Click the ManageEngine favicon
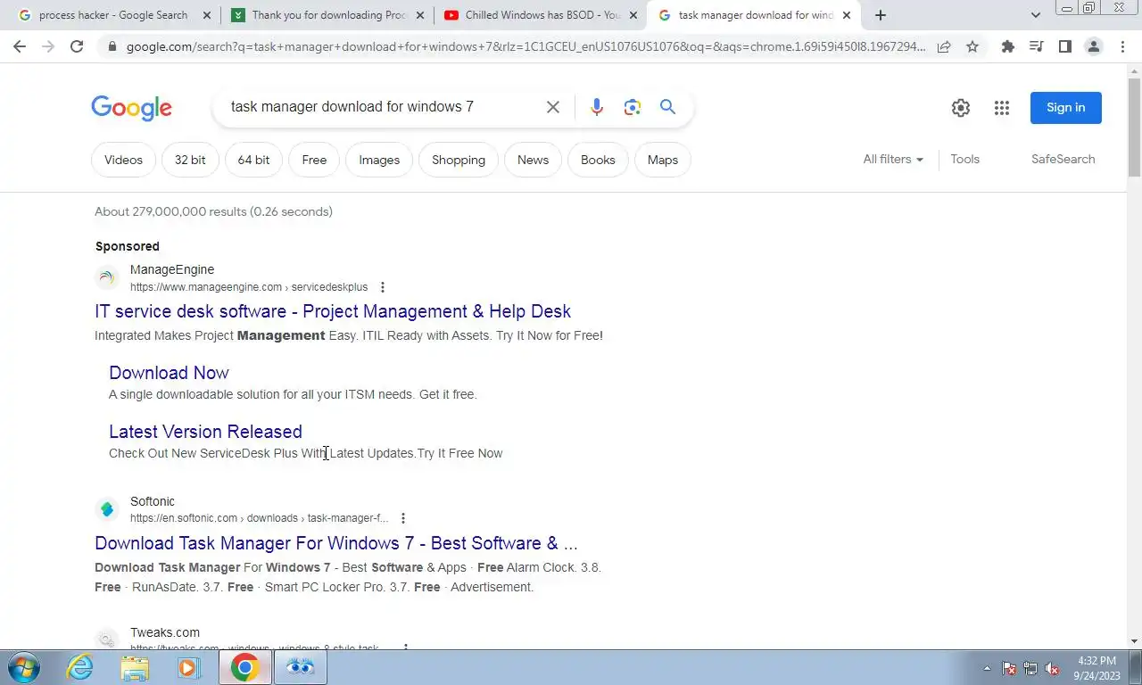The height and width of the screenshot is (685, 1142). tap(107, 278)
